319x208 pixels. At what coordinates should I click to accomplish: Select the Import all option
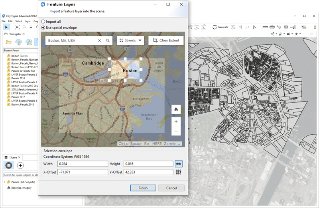point(43,22)
